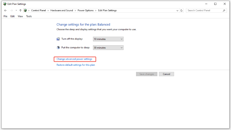
Task: Click the Edit Plan Settings title bar icon
Action: coord(5,4)
